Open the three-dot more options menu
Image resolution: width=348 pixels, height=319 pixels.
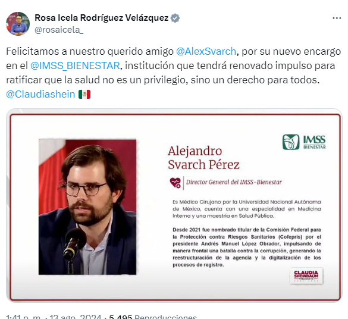click(337, 18)
